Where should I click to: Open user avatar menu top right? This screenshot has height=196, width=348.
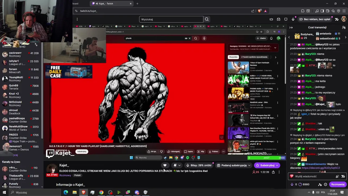click(344, 19)
